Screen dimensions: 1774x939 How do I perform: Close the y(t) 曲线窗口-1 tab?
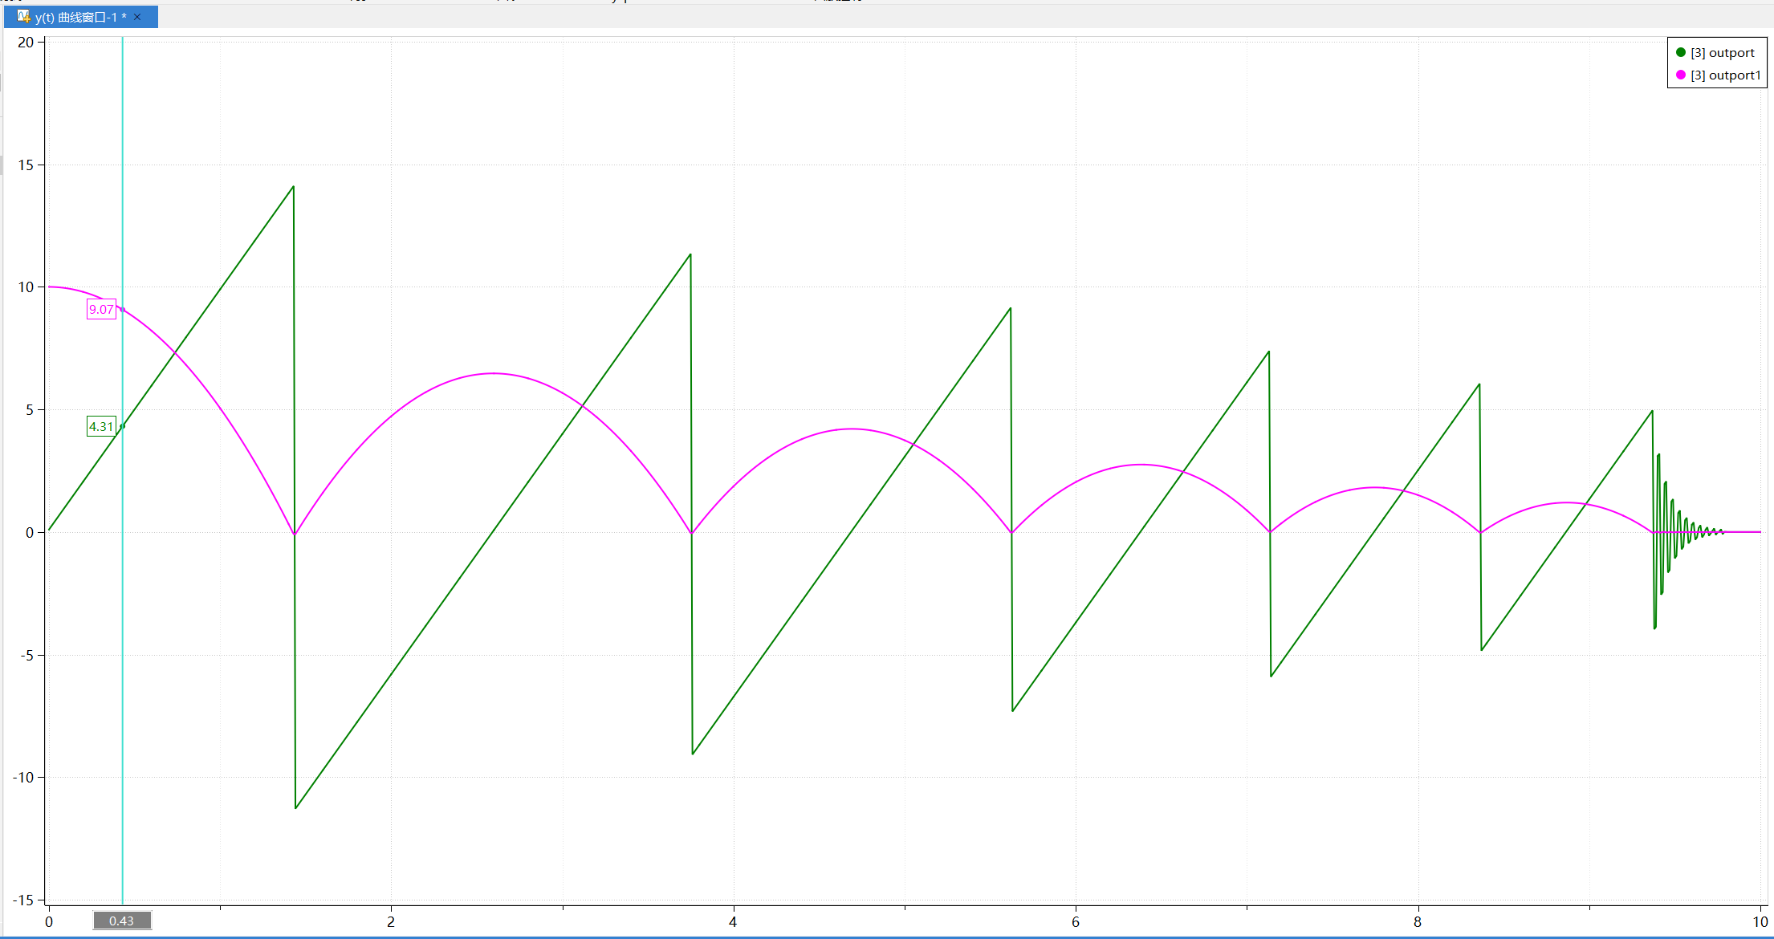pos(137,17)
